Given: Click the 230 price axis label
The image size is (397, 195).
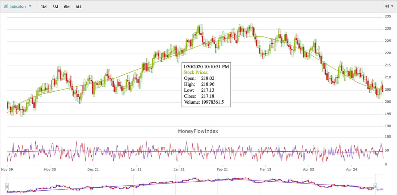Looking at the screenshot, I should 388,29.
